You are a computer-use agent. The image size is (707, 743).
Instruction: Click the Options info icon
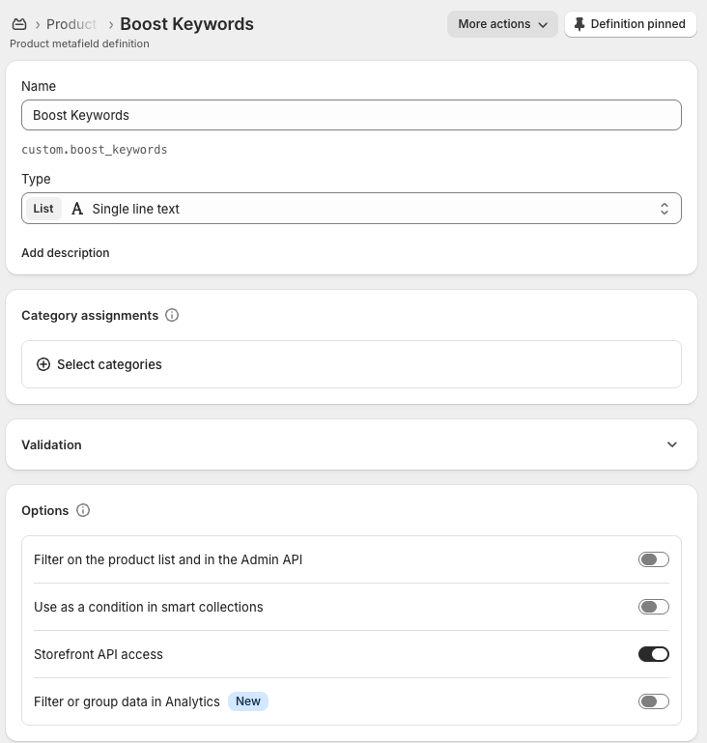83,510
